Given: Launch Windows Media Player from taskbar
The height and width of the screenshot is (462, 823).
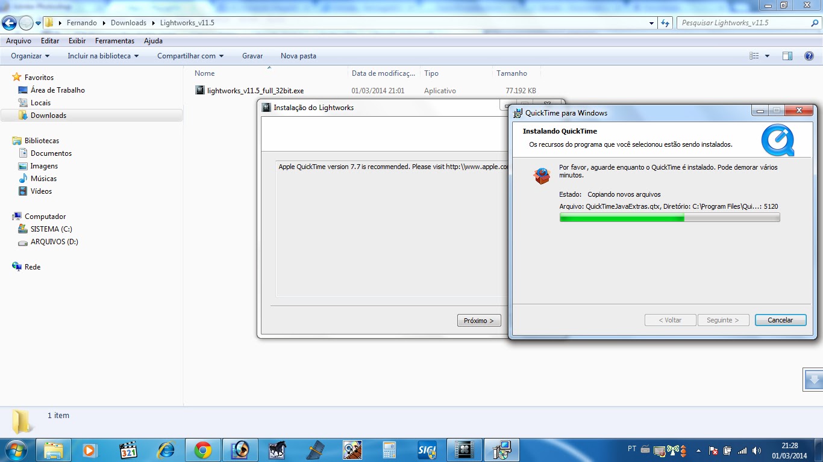Looking at the screenshot, I should [x=90, y=450].
